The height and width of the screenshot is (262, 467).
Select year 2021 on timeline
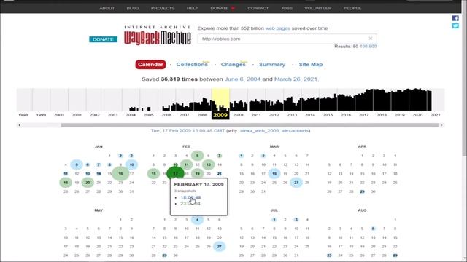pyautogui.click(x=436, y=115)
